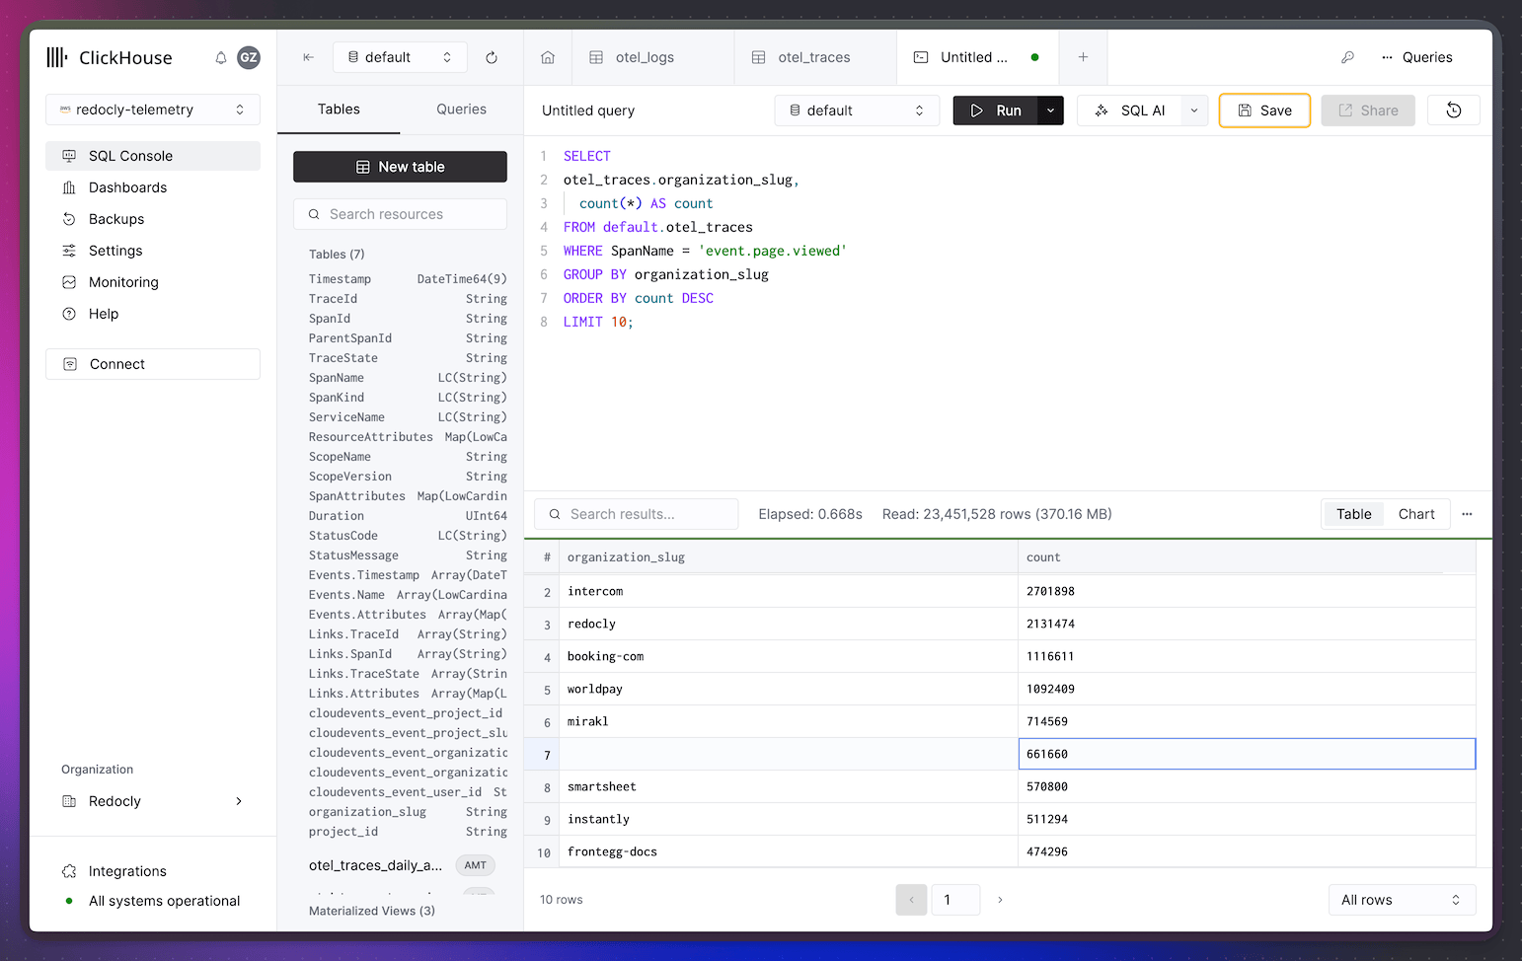Open Run options dropdown arrow
This screenshot has width=1522, height=961.
[x=1050, y=111]
